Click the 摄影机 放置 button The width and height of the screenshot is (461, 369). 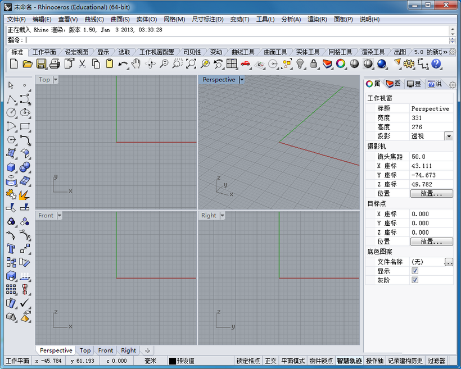point(431,193)
